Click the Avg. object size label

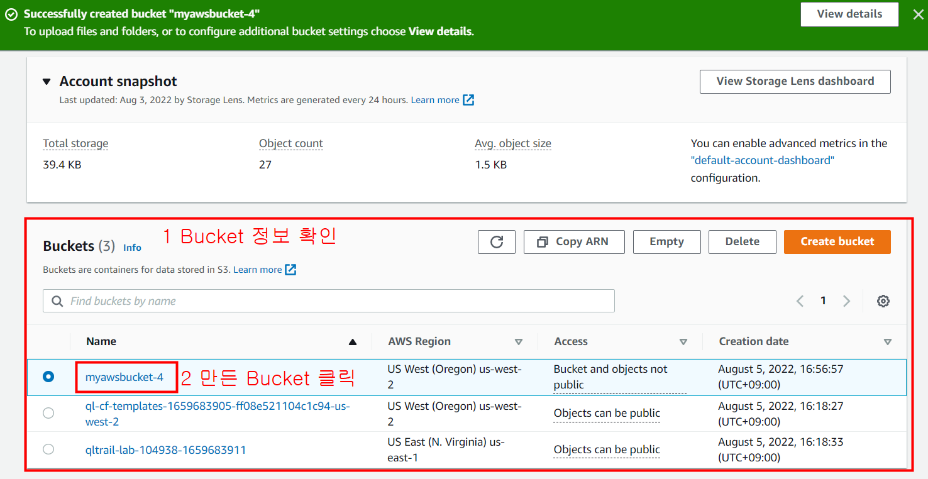point(513,144)
